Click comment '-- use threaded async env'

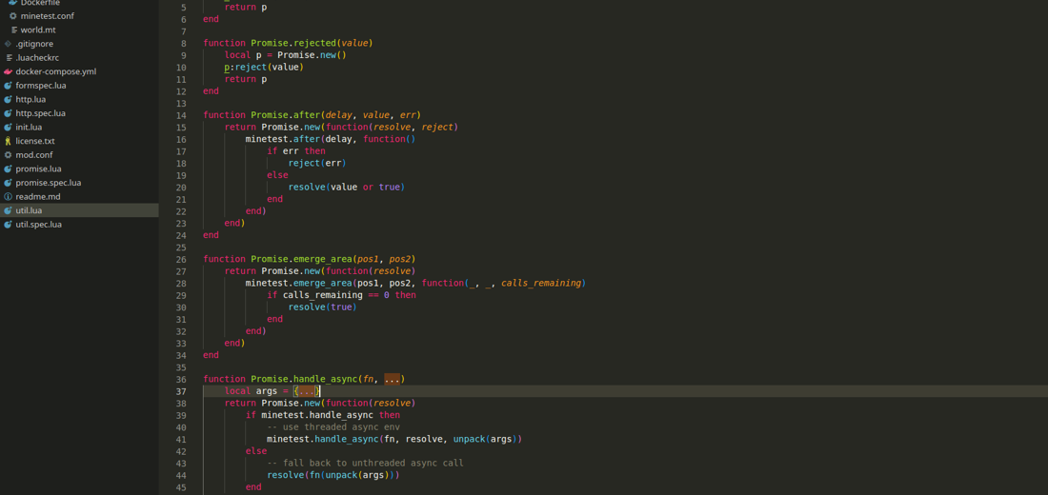pyautogui.click(x=333, y=427)
